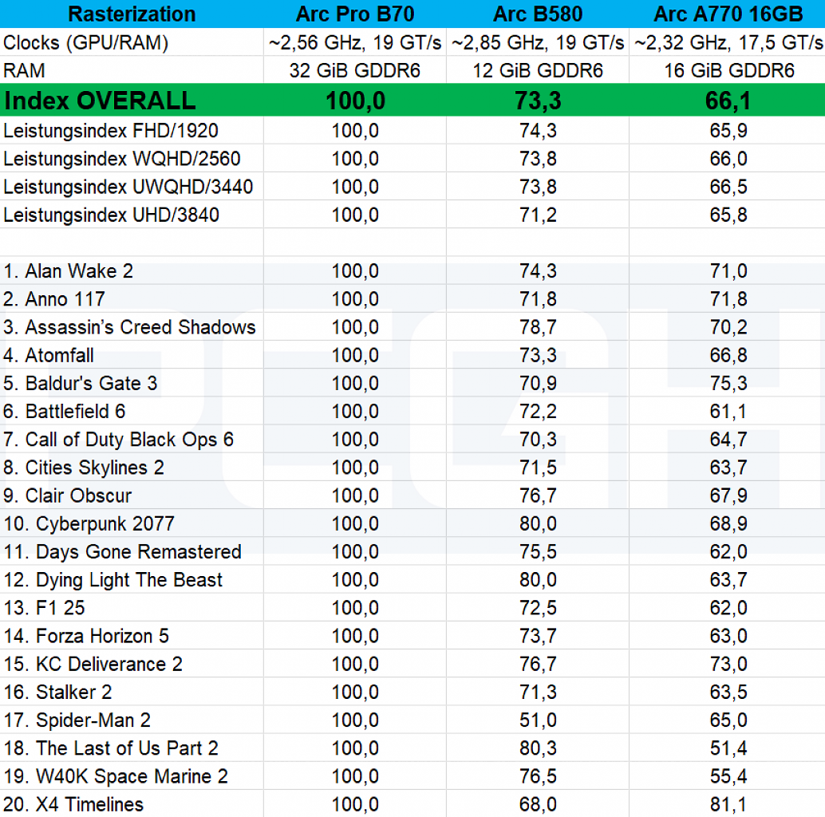Select the Rasterization header cell

click(x=132, y=14)
